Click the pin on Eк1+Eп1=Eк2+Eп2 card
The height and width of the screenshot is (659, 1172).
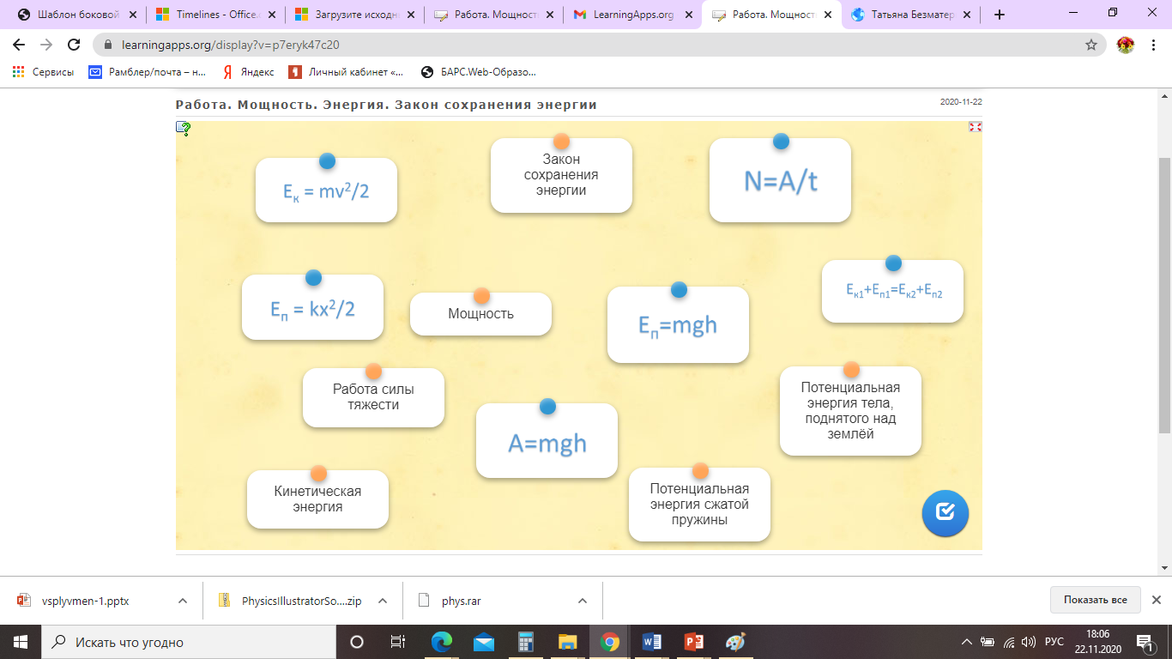click(x=893, y=263)
